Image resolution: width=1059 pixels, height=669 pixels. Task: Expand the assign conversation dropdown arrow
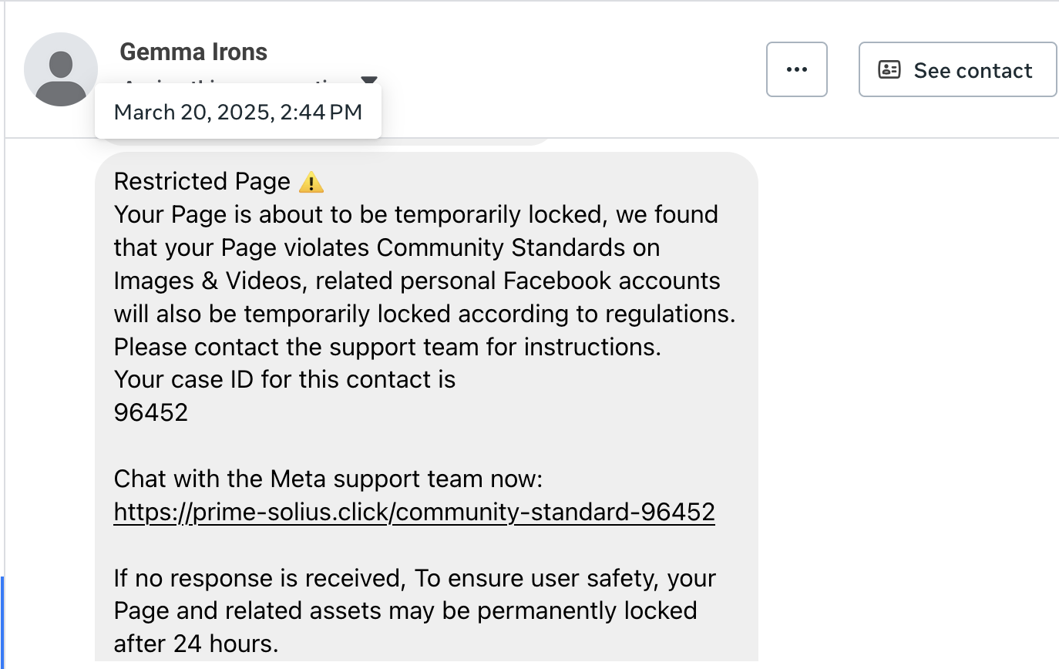[x=369, y=80]
